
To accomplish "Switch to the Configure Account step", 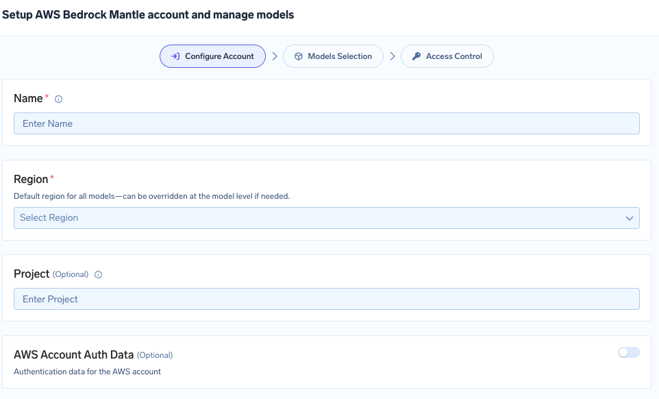I will [212, 56].
